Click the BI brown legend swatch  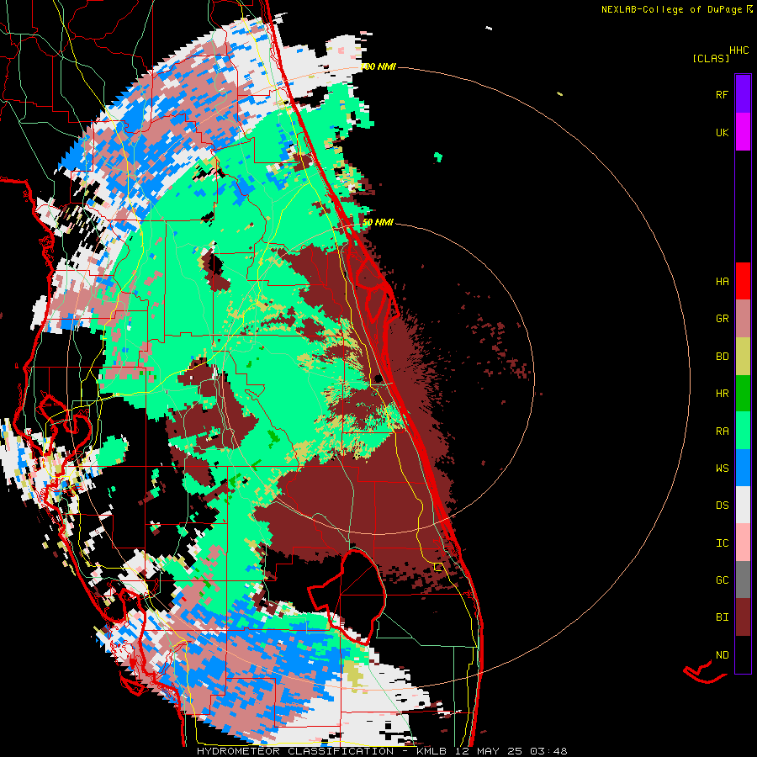743,617
